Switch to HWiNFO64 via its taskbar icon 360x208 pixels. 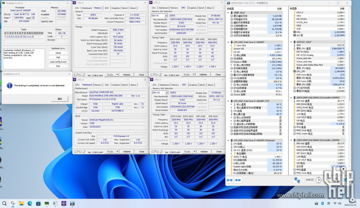pyautogui.click(x=72, y=203)
